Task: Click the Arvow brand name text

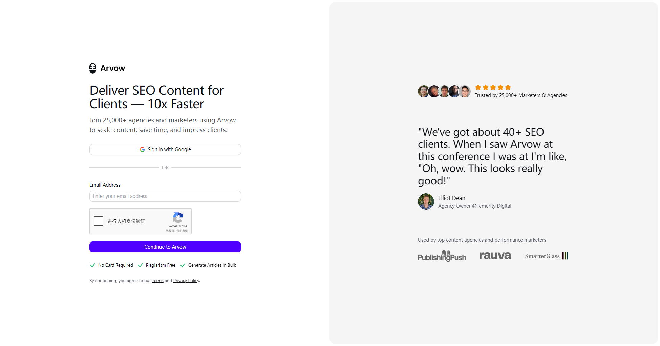Action: [x=112, y=68]
